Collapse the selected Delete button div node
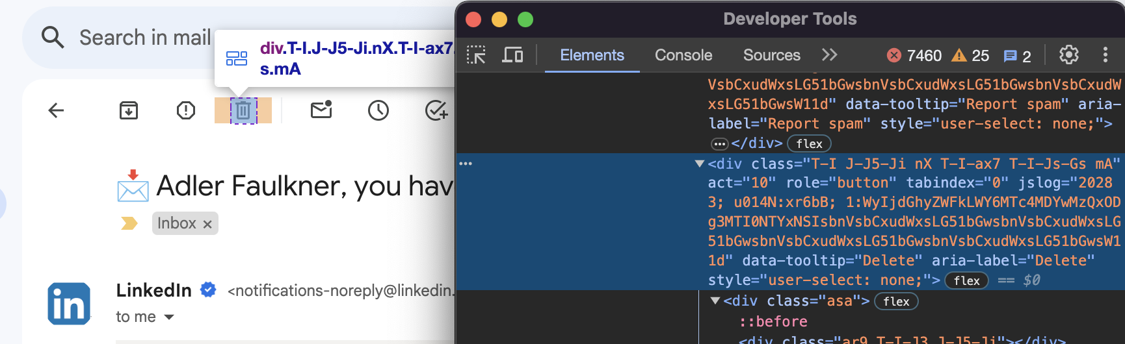The height and width of the screenshot is (344, 1125). 700,164
